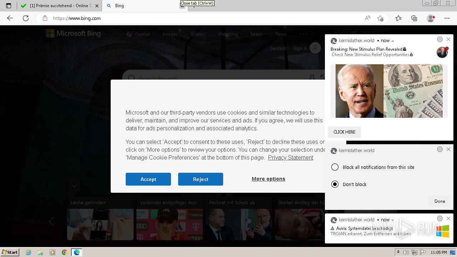Open media player from taskbar
Screen dimensions: 457x257
(x=52, y=252)
